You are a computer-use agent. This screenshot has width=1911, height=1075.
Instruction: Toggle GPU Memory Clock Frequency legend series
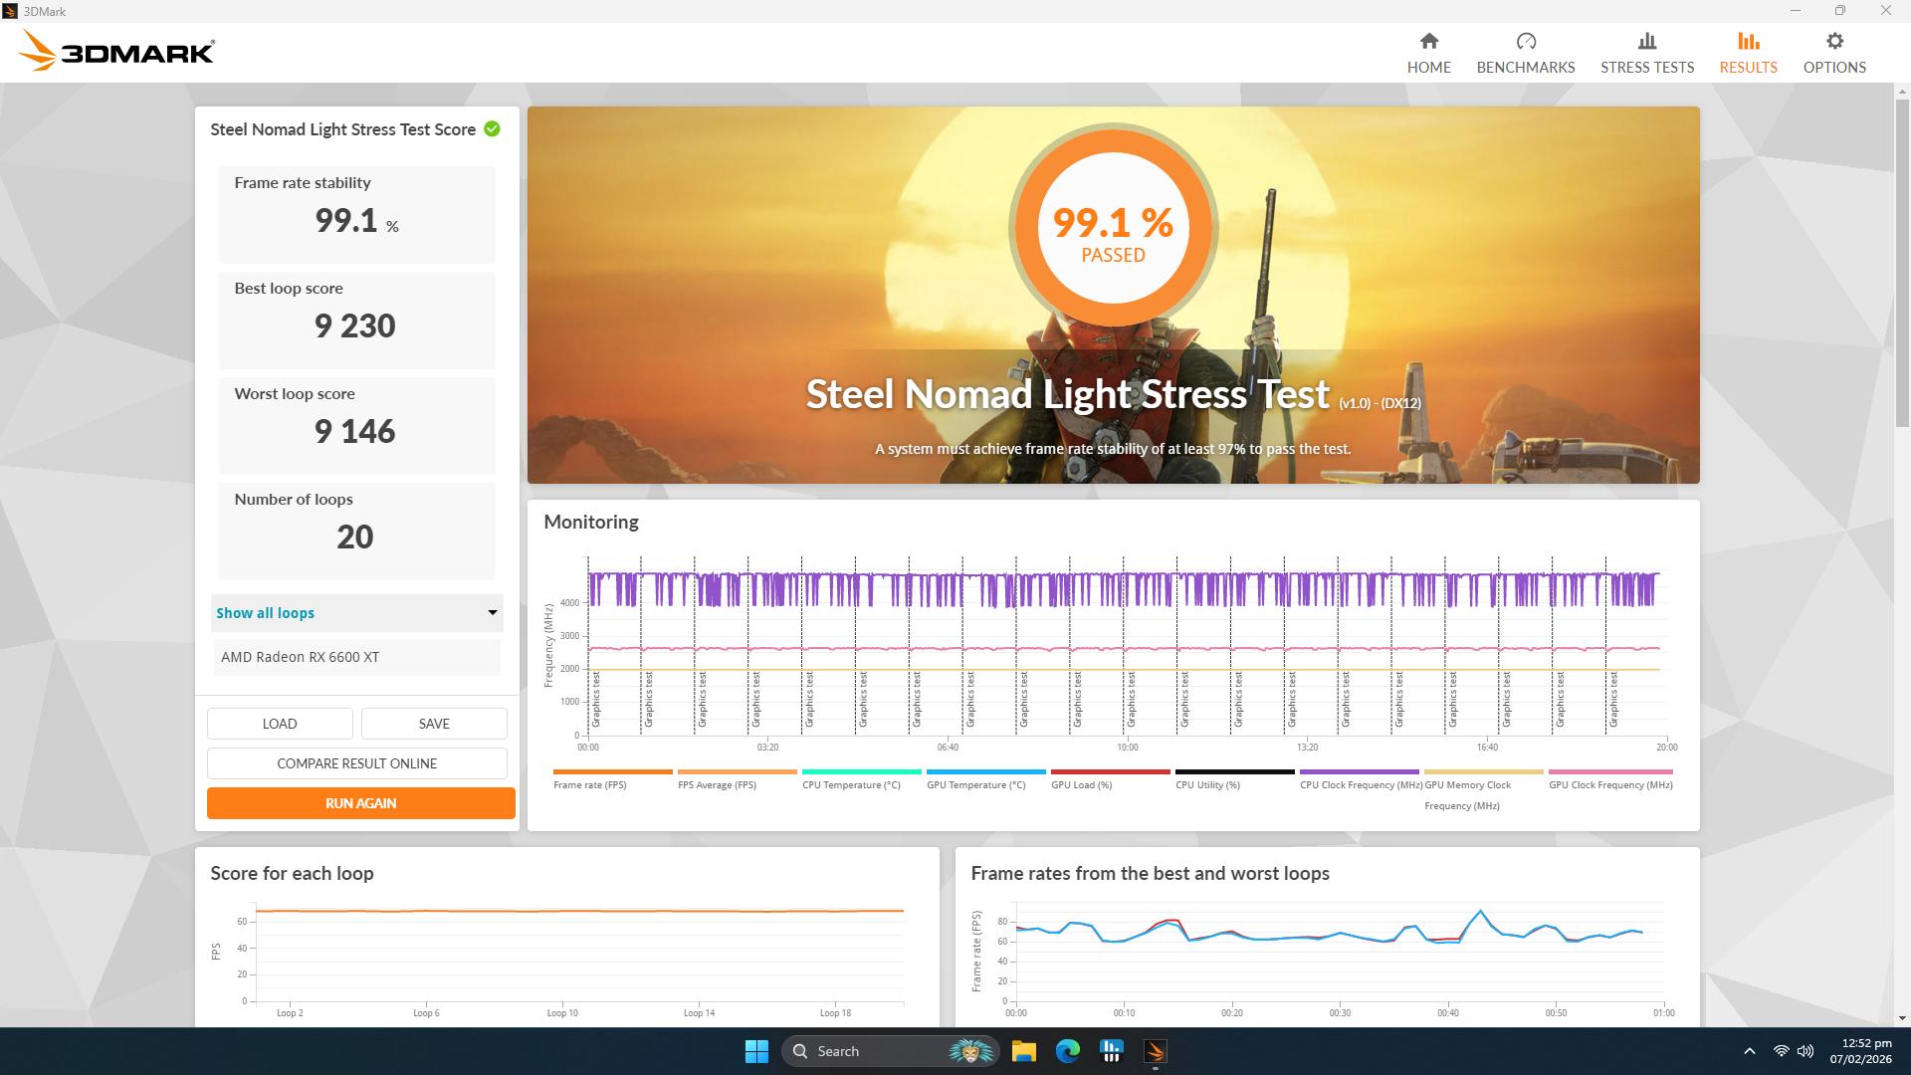(x=1483, y=789)
